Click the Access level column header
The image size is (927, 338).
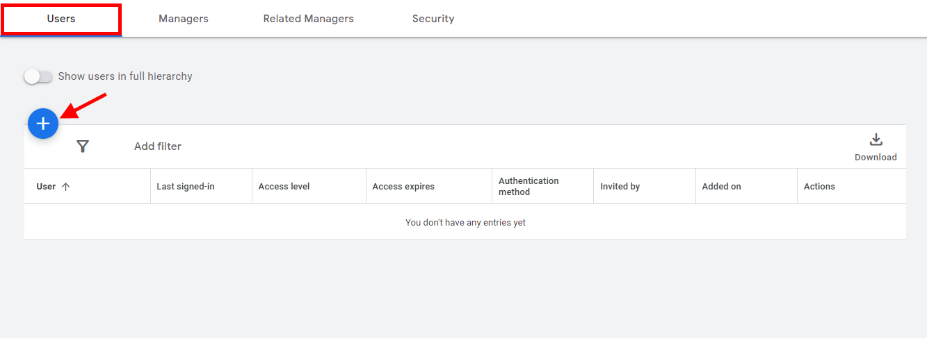(x=284, y=187)
